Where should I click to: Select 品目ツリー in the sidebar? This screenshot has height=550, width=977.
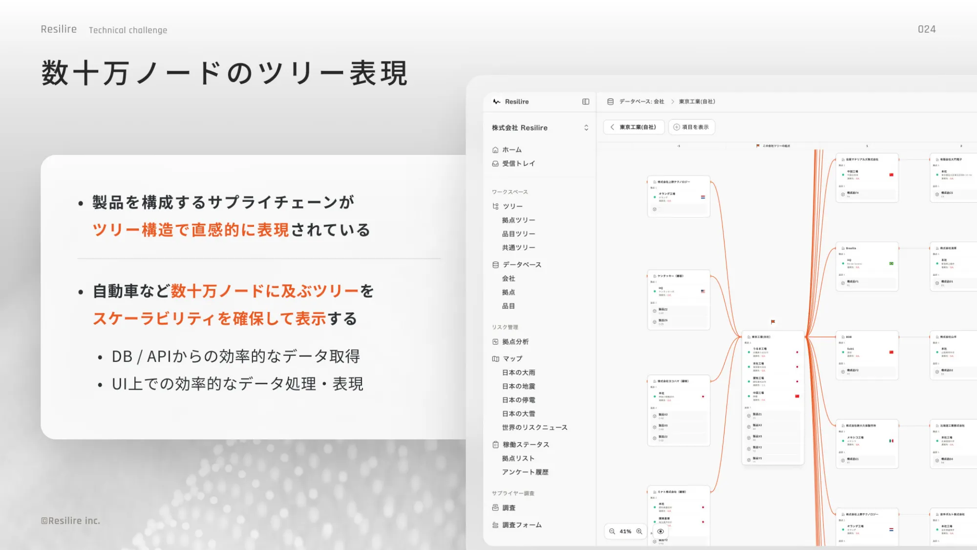pyautogui.click(x=518, y=234)
